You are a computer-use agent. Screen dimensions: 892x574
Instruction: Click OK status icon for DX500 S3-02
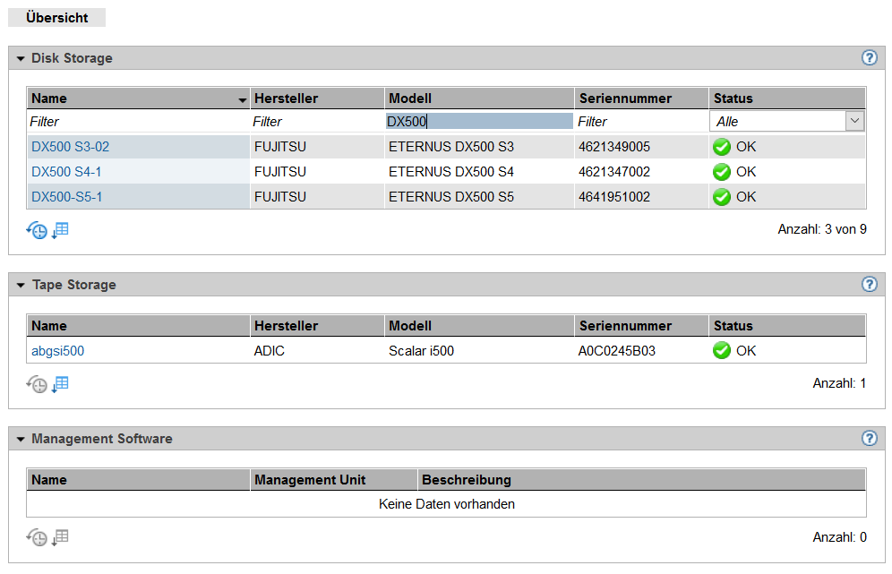coord(721,147)
